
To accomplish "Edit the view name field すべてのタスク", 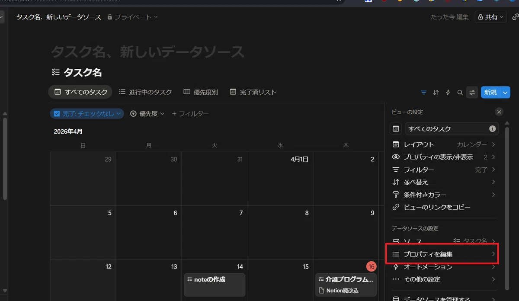I will tap(452, 129).
